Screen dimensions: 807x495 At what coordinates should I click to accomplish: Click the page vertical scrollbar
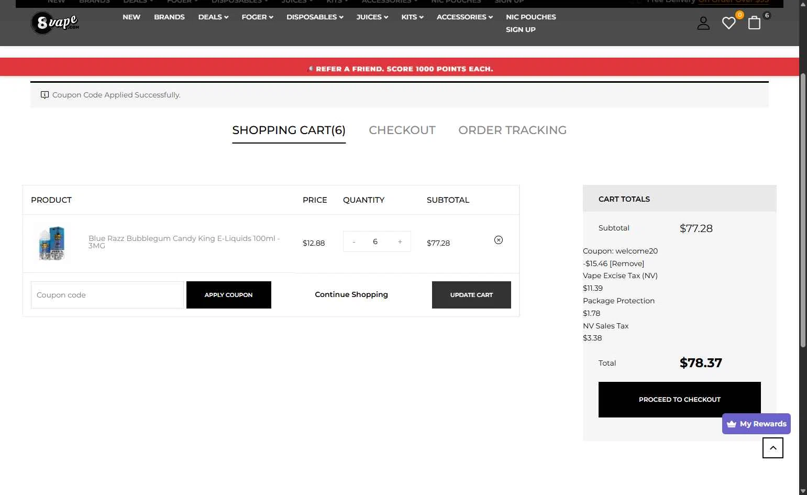[803, 210]
